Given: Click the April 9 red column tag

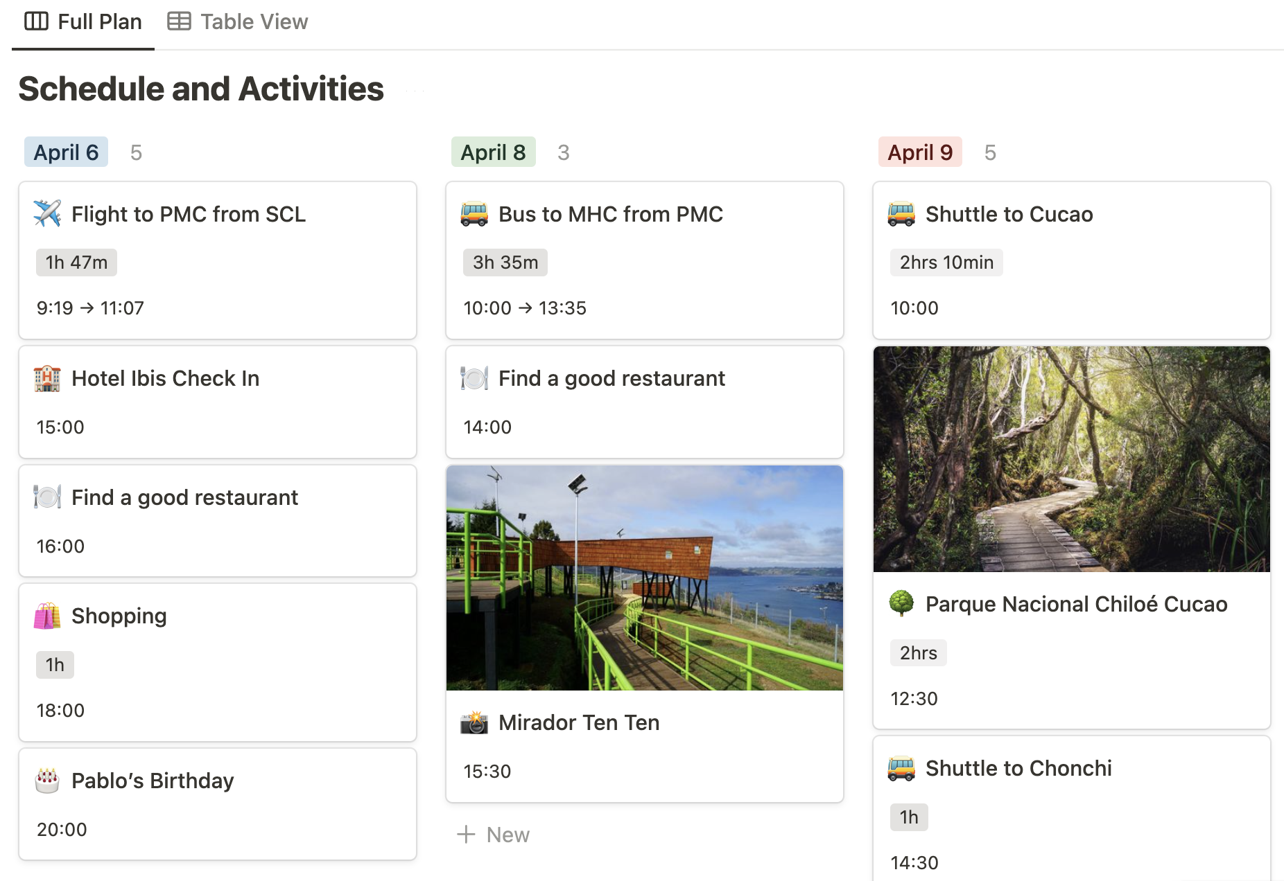Looking at the screenshot, I should point(920,152).
